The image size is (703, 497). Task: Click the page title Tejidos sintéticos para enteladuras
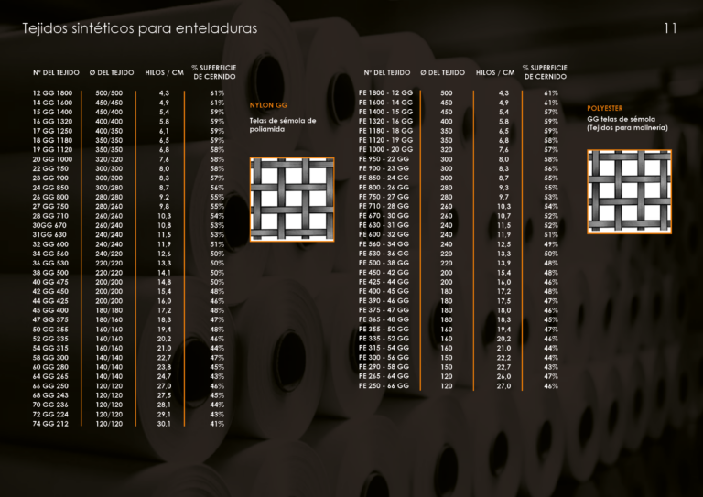[140, 28]
